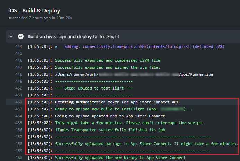240x161 pixels.
Task: Click 'Ready to upload new build to TestFlight' line
Action: tap(123, 109)
